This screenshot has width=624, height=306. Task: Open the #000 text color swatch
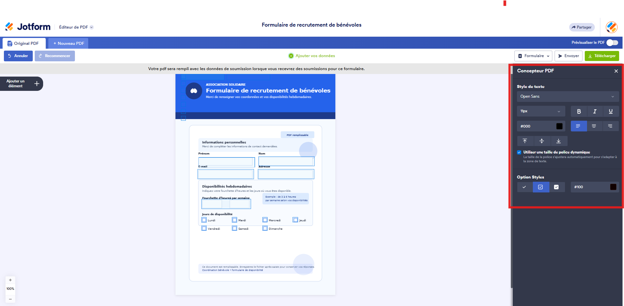click(x=560, y=126)
